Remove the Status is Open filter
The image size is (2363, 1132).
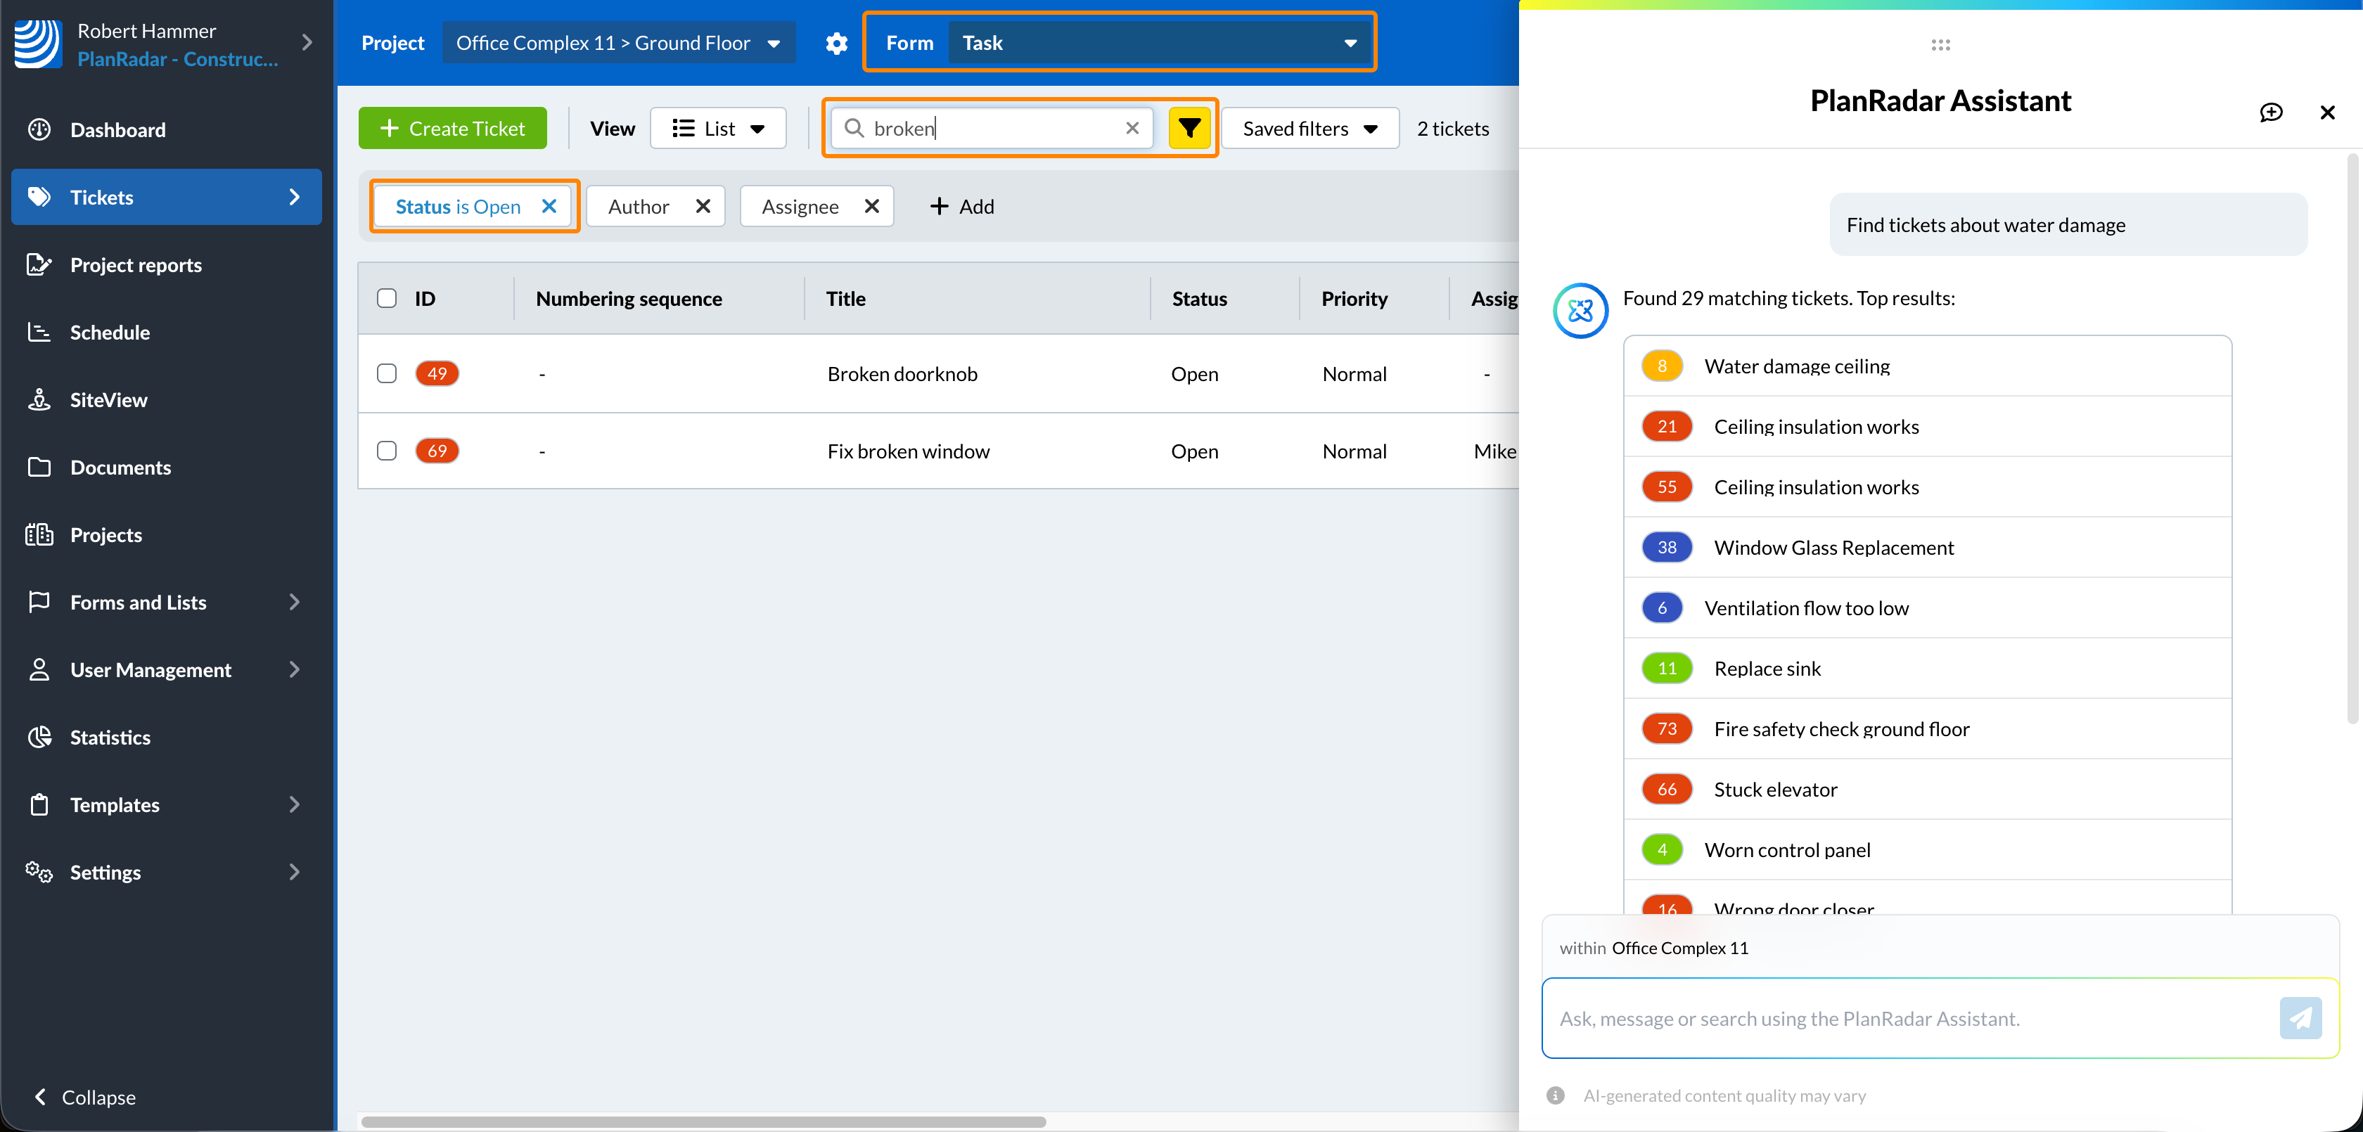click(x=549, y=207)
